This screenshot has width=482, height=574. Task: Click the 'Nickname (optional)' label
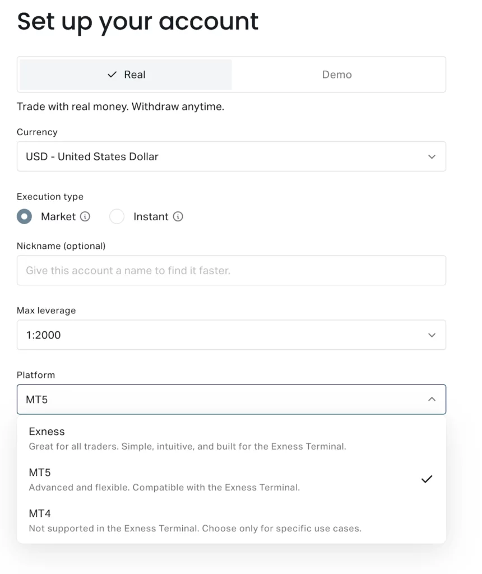61,246
